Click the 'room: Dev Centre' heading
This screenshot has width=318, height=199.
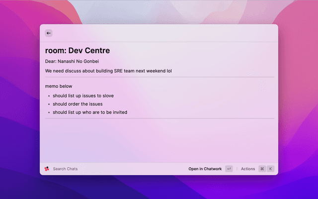point(78,50)
